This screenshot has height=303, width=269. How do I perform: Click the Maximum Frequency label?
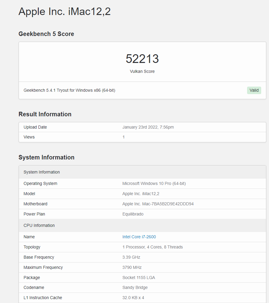(43, 267)
